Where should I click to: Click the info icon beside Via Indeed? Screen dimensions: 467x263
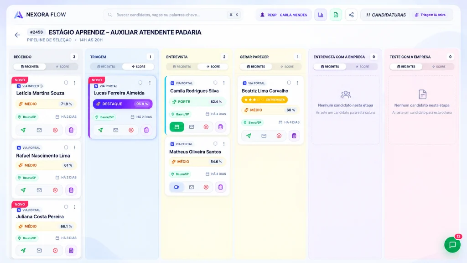tap(42, 86)
